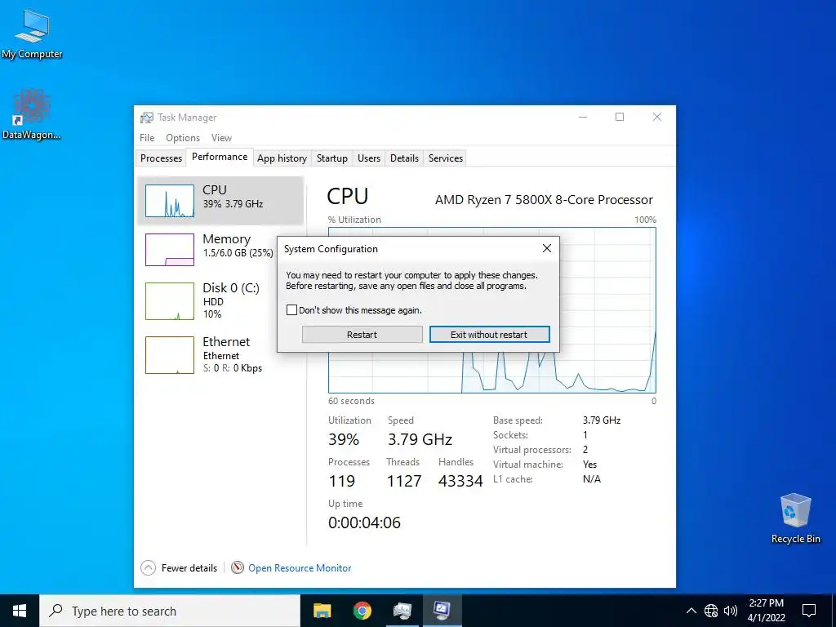Viewport: 836px width, 627px height.
Task: Open the Details tab
Action: click(x=404, y=158)
